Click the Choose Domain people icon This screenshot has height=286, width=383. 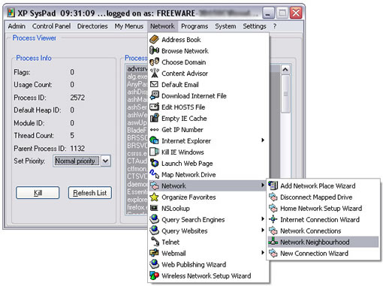[154, 62]
